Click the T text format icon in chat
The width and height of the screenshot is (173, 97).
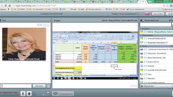(x=44, y=25)
